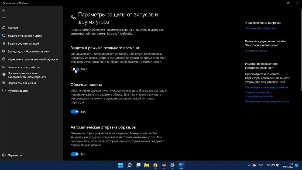
Task: Open Wi-Fi network tray icon
Action: (x=268, y=165)
